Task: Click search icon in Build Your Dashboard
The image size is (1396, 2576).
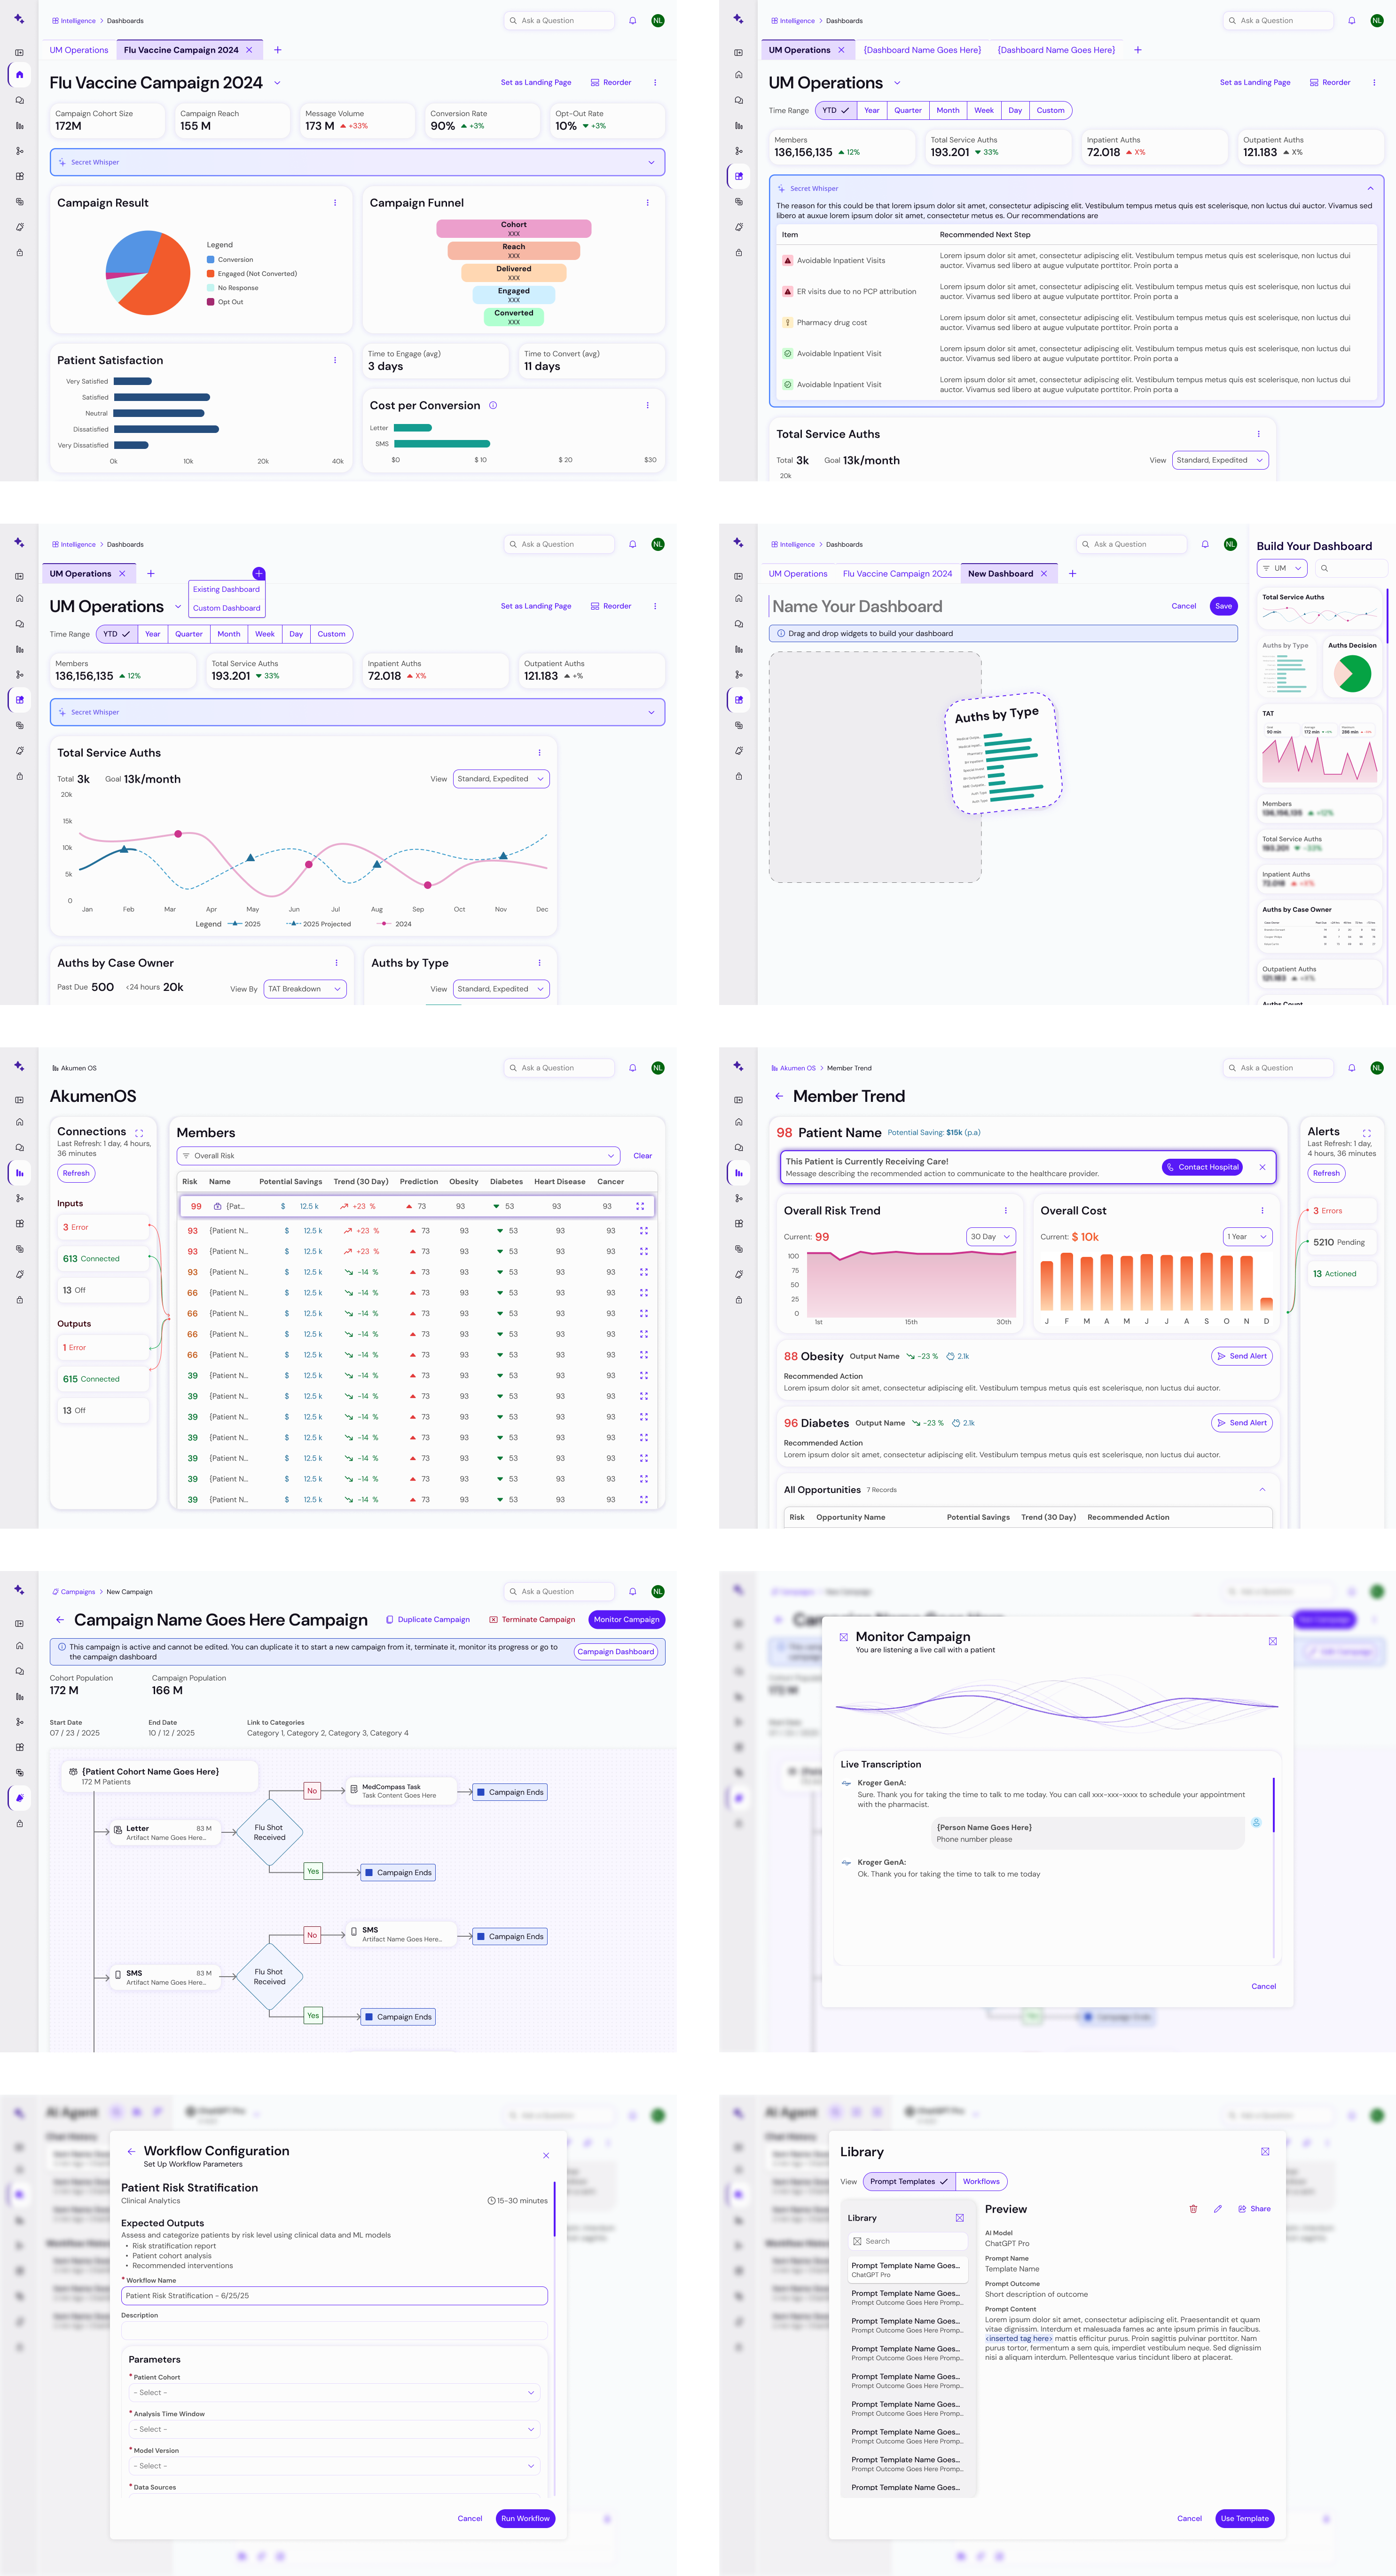Action: 1324,568
